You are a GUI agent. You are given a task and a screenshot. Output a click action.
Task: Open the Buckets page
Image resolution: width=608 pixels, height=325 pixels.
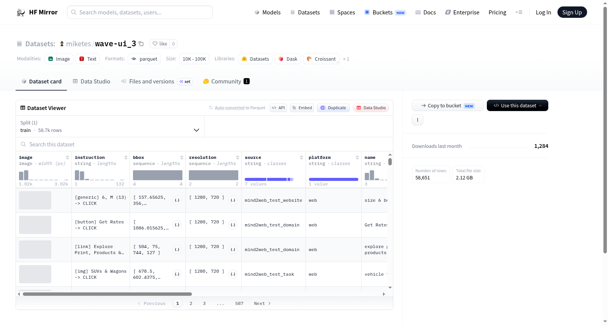pyautogui.click(x=385, y=12)
